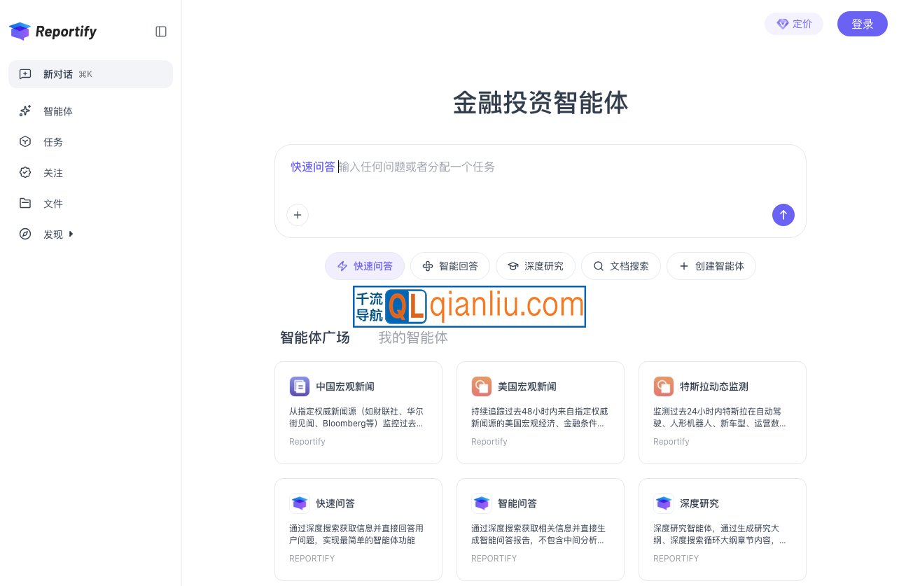Image resolution: width=899 pixels, height=586 pixels.
Task: Switch to the 我的智能体 tab
Action: pyautogui.click(x=413, y=337)
